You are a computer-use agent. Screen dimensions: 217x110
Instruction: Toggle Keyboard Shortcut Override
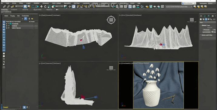[74, 6]
